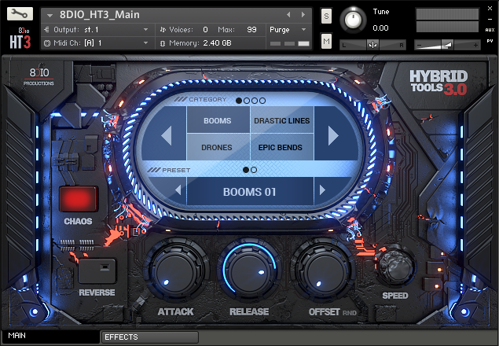Click the Voices count 0
Viewport: 499px width, 346px height.
coord(205,30)
